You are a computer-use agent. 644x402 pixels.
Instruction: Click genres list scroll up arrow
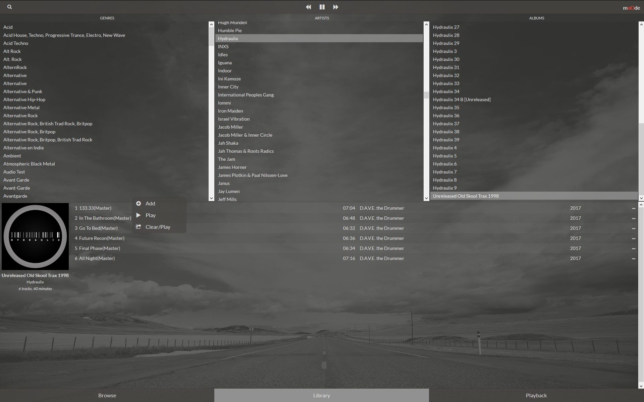click(211, 24)
